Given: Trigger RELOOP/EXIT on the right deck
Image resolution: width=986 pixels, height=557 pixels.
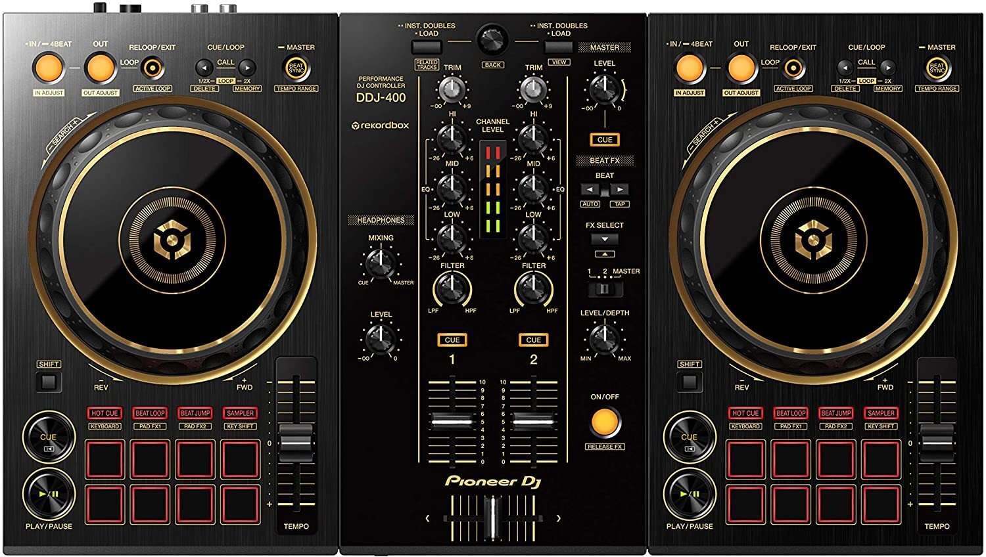Looking at the screenshot, I should 793,68.
